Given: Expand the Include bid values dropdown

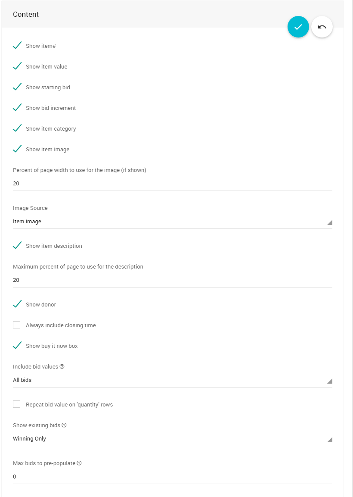Looking at the screenshot, I should [x=172, y=380].
